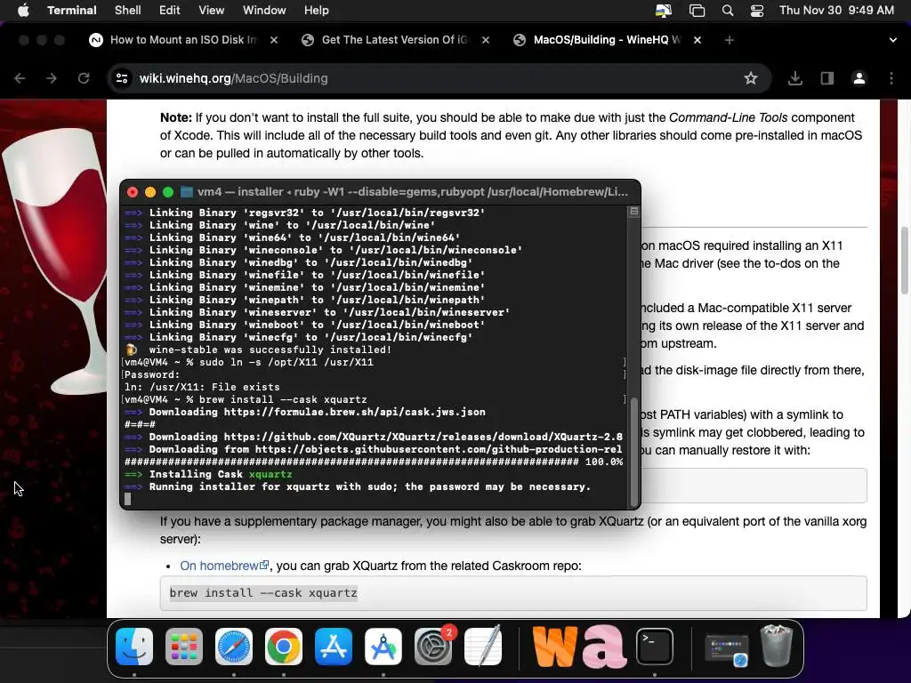Open the View menu

(212, 10)
